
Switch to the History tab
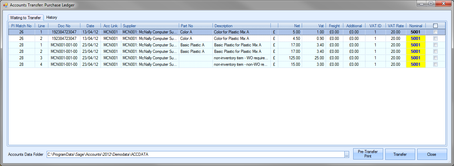click(x=52, y=17)
